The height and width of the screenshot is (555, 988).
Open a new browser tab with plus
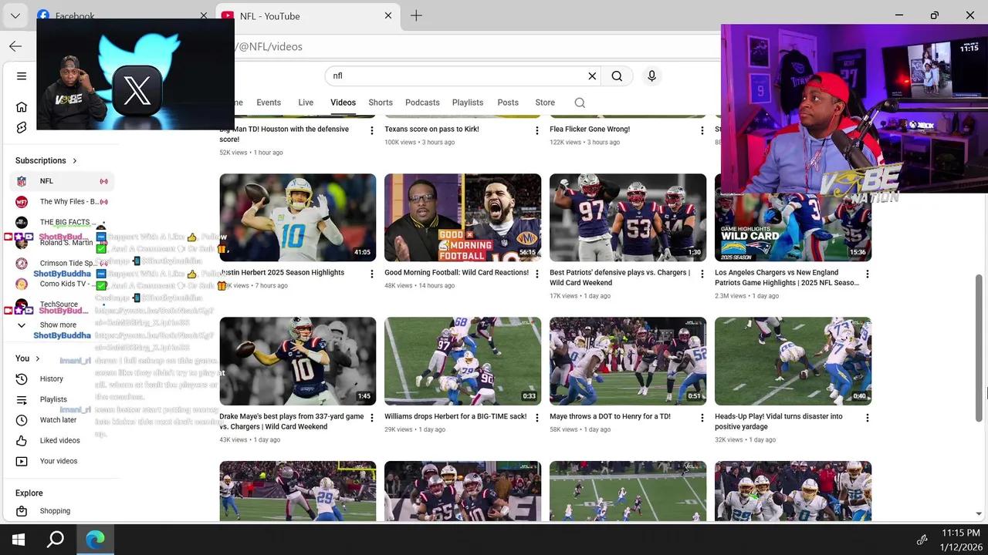[x=416, y=15]
